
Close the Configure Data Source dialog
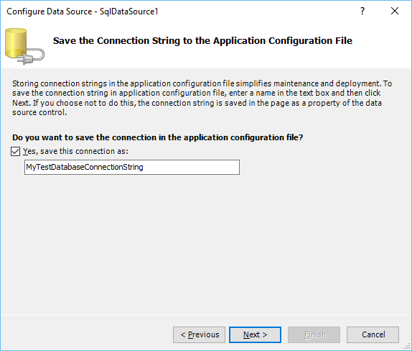tap(395, 11)
